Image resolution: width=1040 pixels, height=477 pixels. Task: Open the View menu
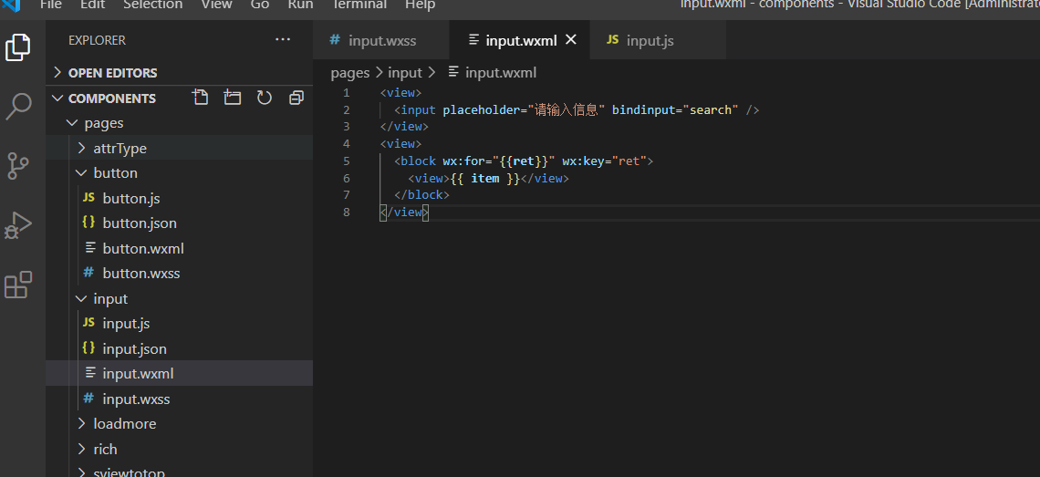pyautogui.click(x=216, y=5)
